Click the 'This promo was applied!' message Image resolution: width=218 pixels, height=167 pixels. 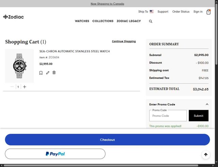point(165,126)
